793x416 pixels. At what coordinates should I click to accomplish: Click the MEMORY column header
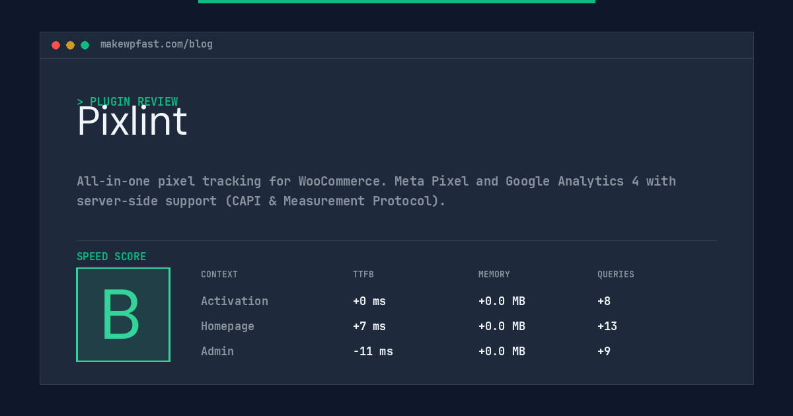tap(494, 275)
